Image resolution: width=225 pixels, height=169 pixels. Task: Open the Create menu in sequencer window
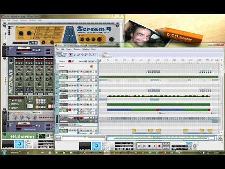click(69, 49)
